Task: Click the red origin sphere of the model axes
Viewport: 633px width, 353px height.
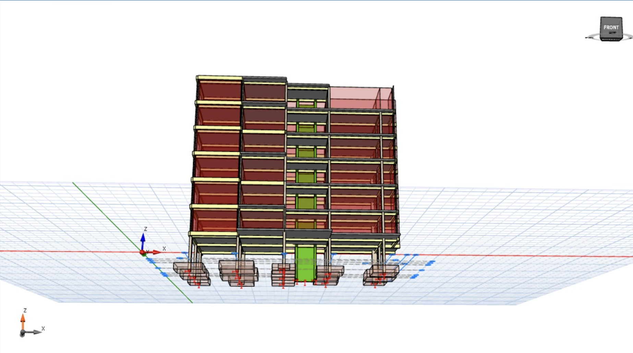Action: [142, 252]
